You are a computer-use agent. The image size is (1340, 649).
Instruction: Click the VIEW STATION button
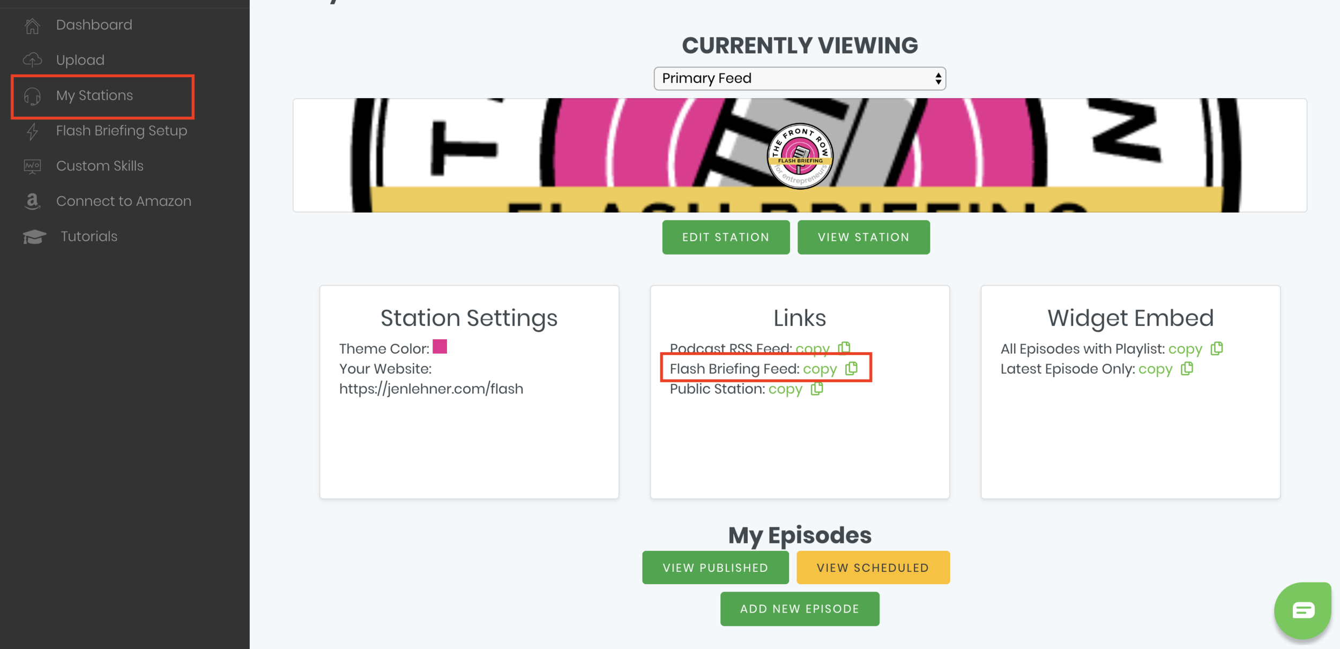tap(863, 237)
